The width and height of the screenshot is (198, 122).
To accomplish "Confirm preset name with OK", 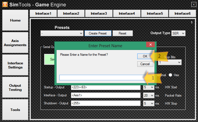I will click(x=145, y=56).
